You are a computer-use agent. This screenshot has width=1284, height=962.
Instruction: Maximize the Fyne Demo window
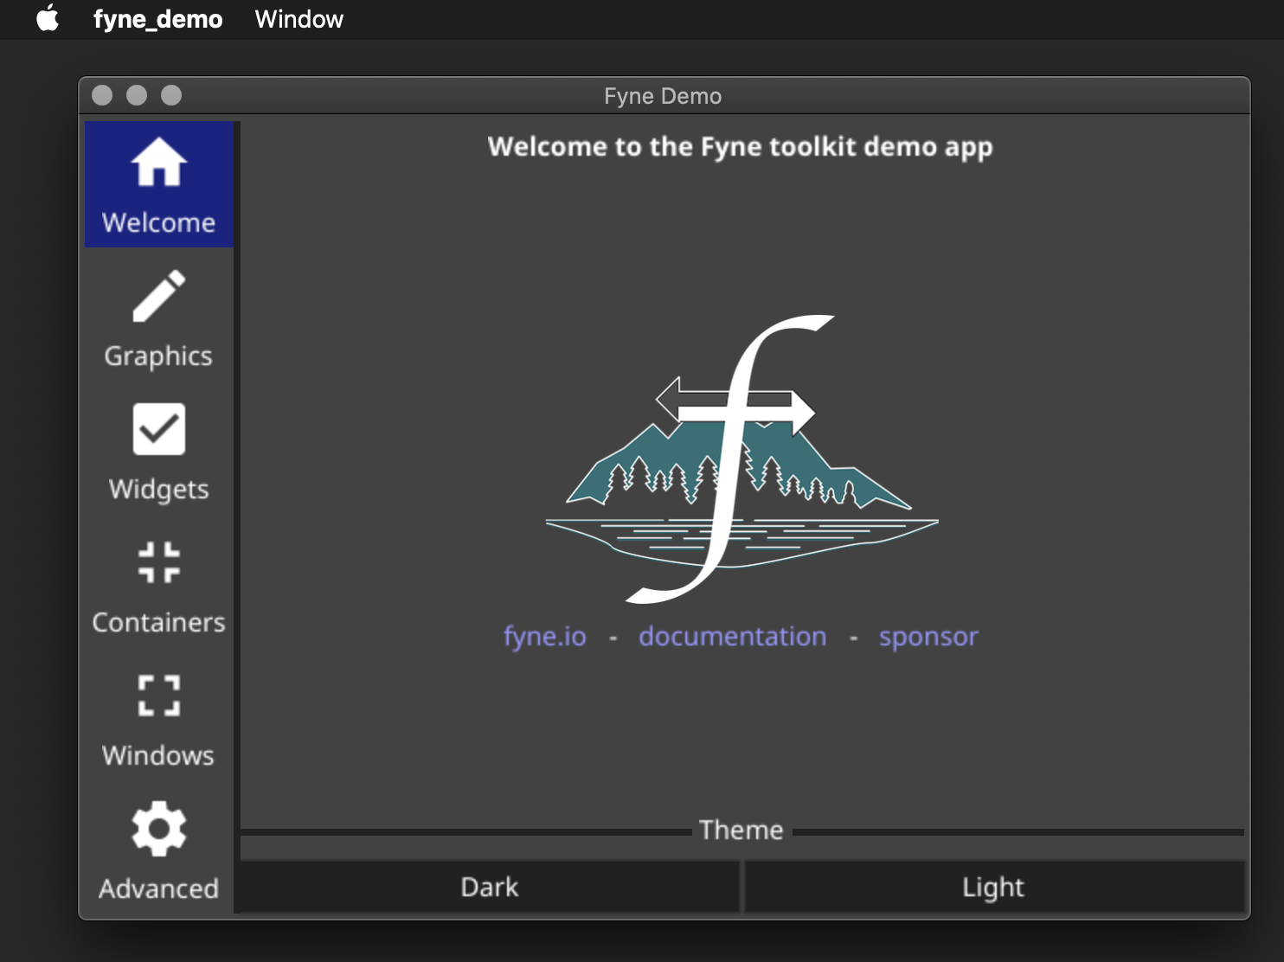171,95
